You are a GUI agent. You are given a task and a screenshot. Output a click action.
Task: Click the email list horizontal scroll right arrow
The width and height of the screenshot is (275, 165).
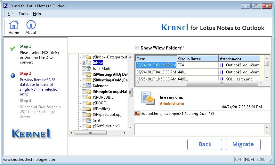click(261, 83)
